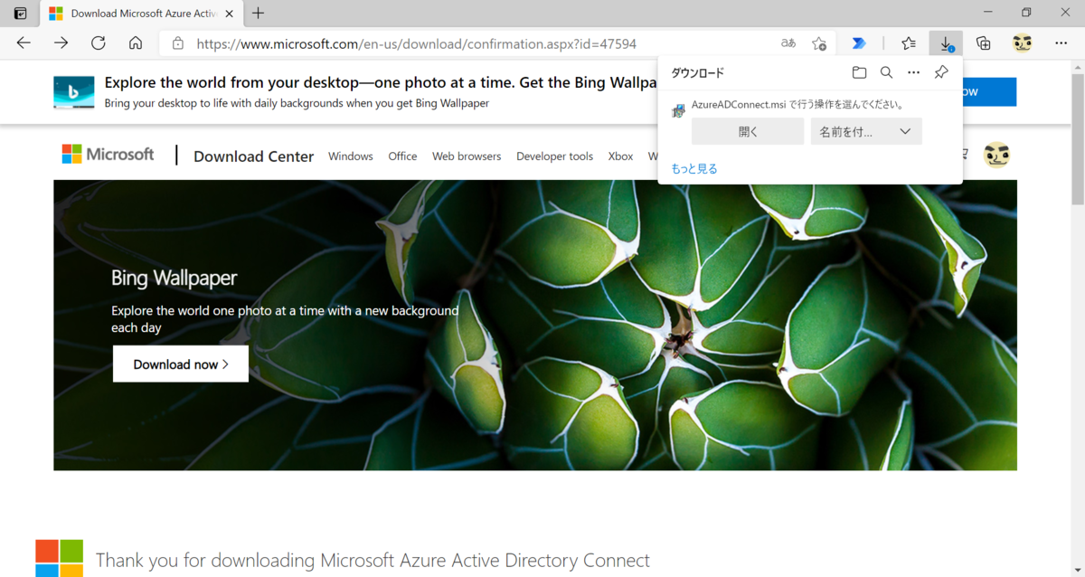
Task: Select the Web browsers navigation item
Action: coord(467,156)
